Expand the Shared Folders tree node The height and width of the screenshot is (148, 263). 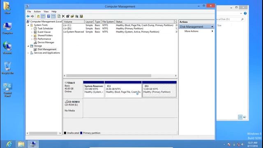coord(32,36)
